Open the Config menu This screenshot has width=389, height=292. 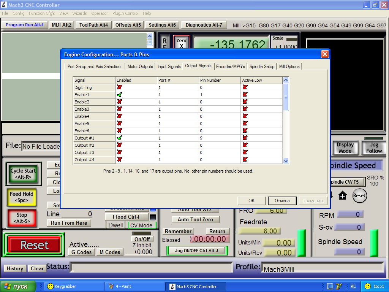[x=19, y=13]
